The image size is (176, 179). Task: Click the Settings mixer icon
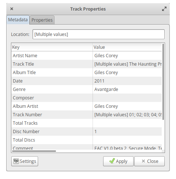point(16,161)
